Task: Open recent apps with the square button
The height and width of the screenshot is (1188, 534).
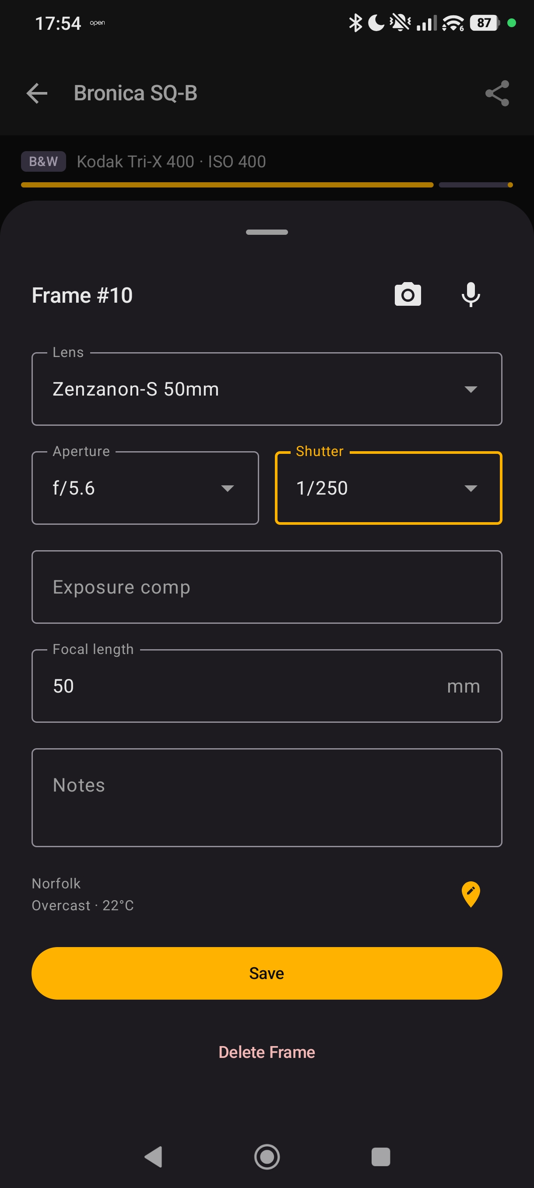Action: pos(379,1156)
